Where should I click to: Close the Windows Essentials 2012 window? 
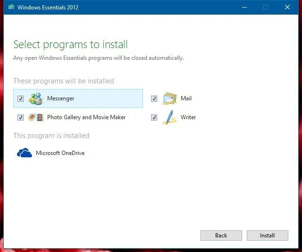[x=287, y=7]
